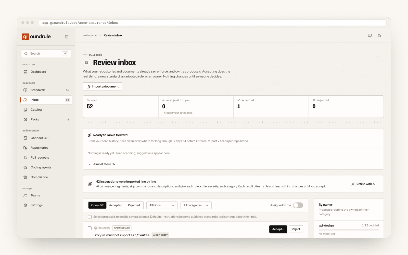The image size is (408, 255).
Task: Expand the Almost there · 12 section
Action: pyautogui.click(x=102, y=164)
